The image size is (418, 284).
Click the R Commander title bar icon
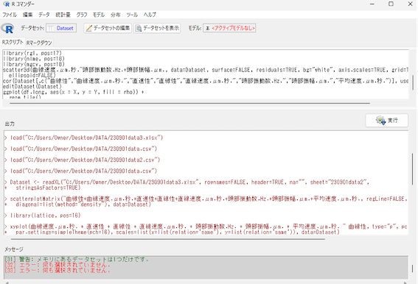coord(6,4)
